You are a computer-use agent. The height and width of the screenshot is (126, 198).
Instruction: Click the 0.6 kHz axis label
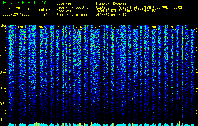tap(3, 120)
